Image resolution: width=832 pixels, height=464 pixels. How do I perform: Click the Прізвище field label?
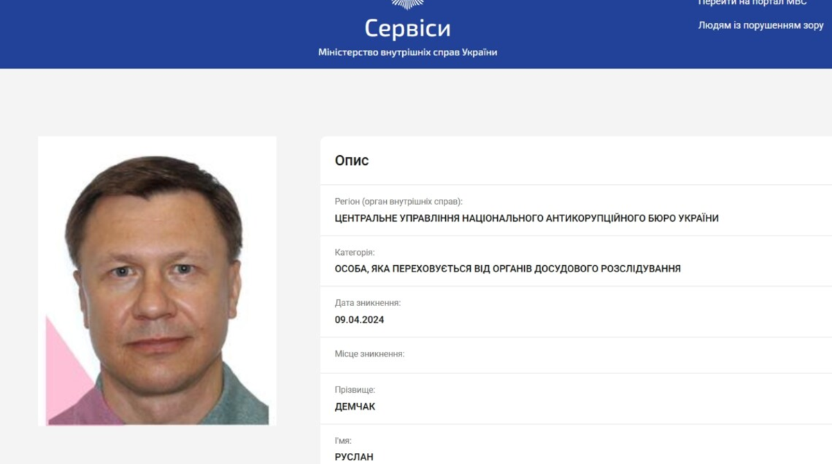(355, 390)
